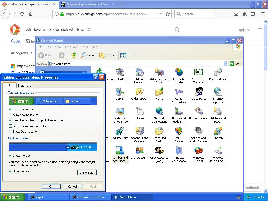Open the Automatic Updates icon
Viewport: 268px width, 201px height.
[x=179, y=76]
